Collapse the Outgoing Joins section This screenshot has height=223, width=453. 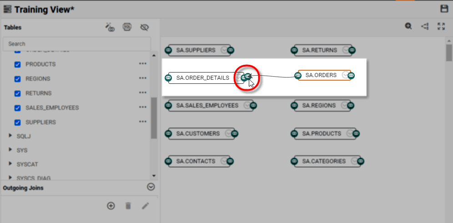[151, 187]
